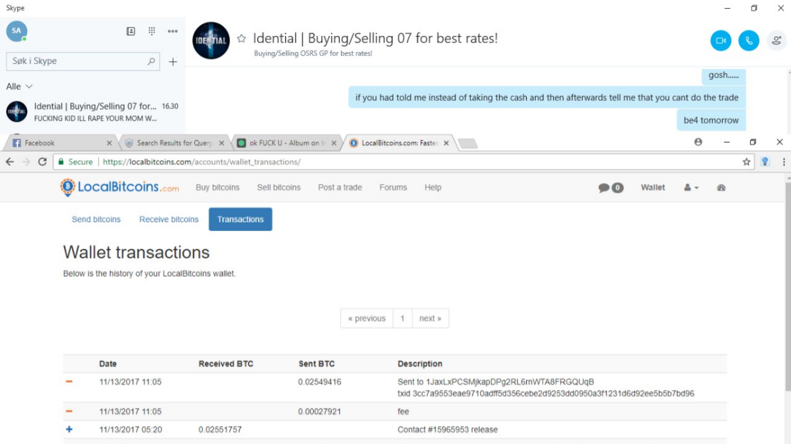
Task: Add a person to the Skype conversation
Action: click(x=776, y=41)
